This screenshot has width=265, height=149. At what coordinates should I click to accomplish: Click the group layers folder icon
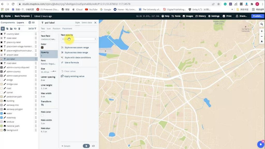(11, 29)
